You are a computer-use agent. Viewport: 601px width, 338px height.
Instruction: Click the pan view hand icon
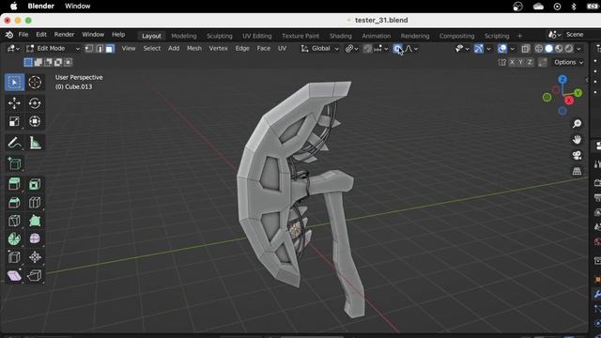pos(577,140)
